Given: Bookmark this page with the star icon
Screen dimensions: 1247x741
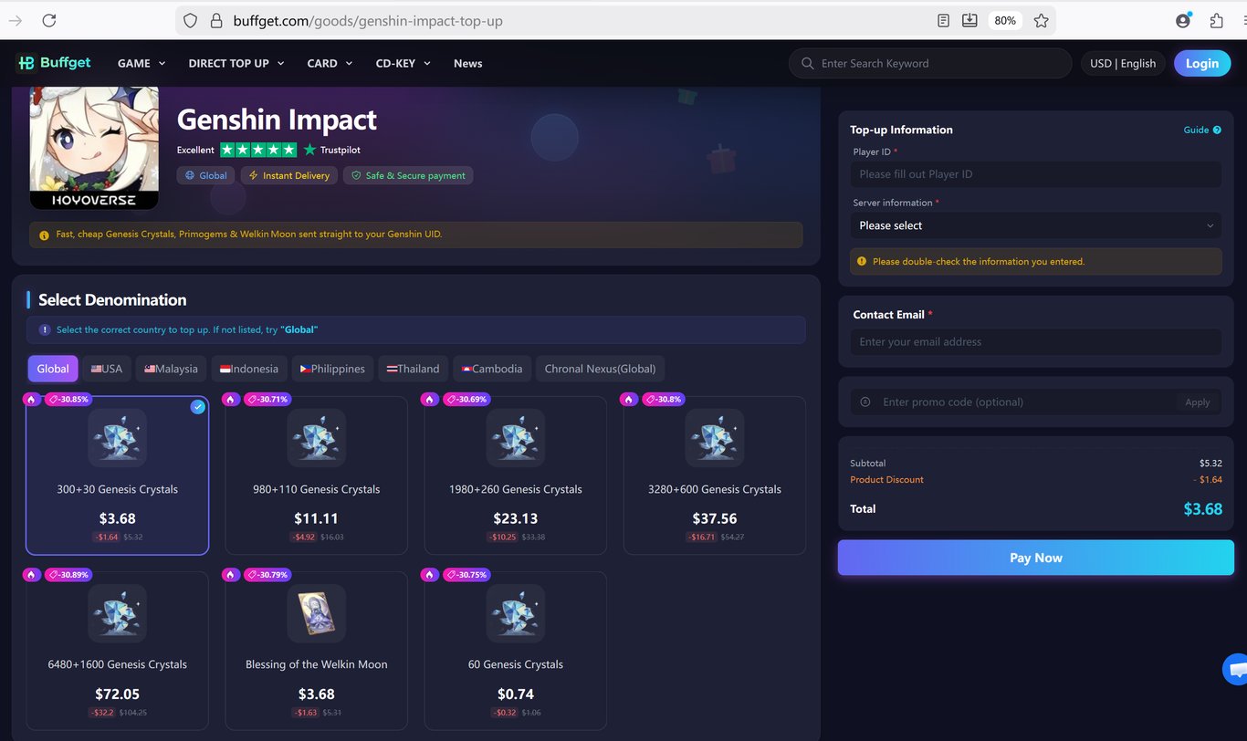Looking at the screenshot, I should click(1042, 20).
